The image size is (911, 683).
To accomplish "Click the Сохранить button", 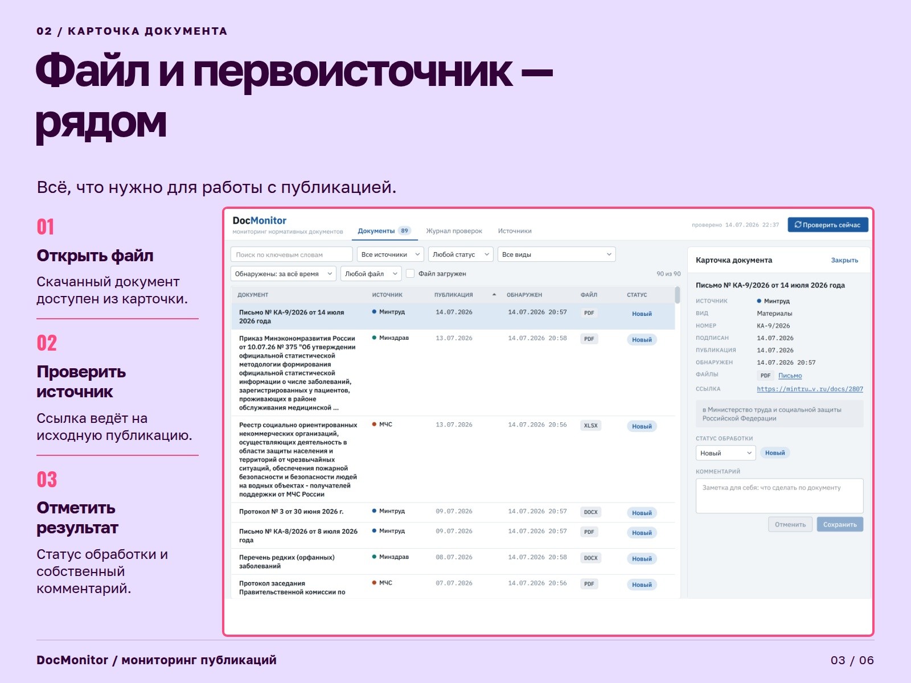I will (840, 525).
